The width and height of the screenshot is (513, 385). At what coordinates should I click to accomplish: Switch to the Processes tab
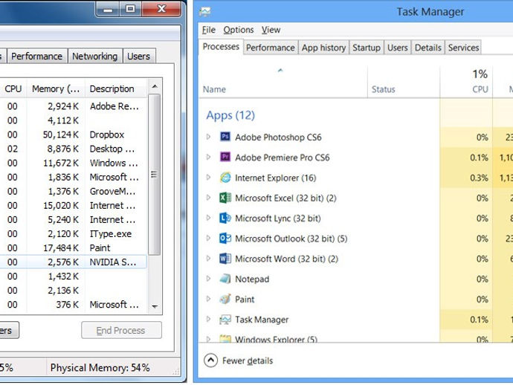(221, 46)
